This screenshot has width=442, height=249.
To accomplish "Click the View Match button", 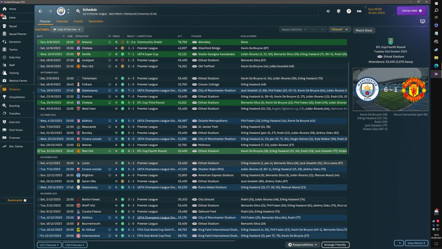I will 416,243.
